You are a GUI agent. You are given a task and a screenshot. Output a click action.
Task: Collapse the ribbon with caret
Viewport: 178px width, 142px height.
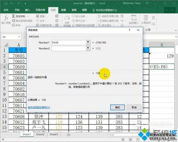(x=176, y=30)
